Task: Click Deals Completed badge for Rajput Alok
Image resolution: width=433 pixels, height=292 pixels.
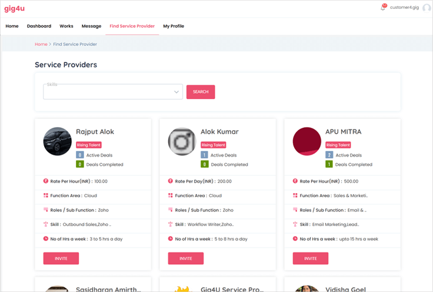Action: point(80,164)
